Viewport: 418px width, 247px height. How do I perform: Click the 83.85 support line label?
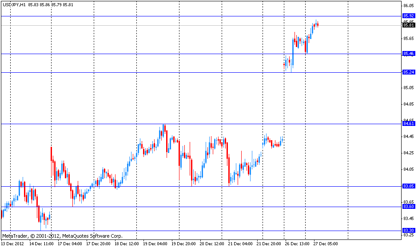coord(409,186)
